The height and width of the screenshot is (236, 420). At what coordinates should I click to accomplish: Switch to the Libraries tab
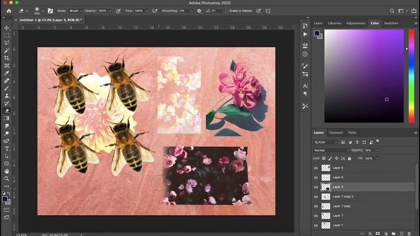334,24
